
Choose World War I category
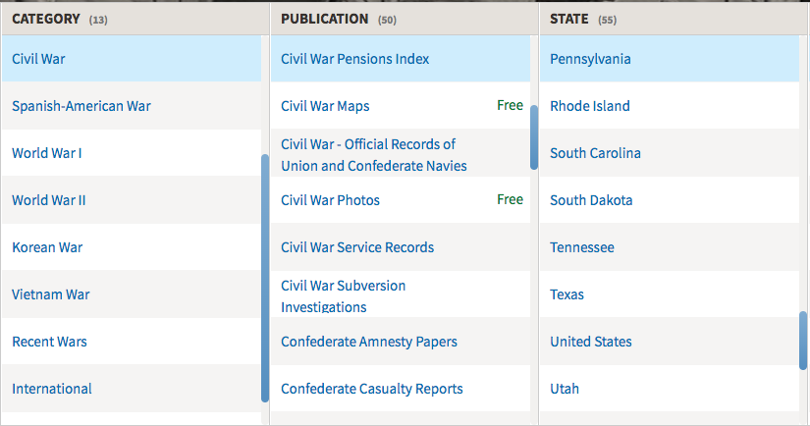click(132, 153)
